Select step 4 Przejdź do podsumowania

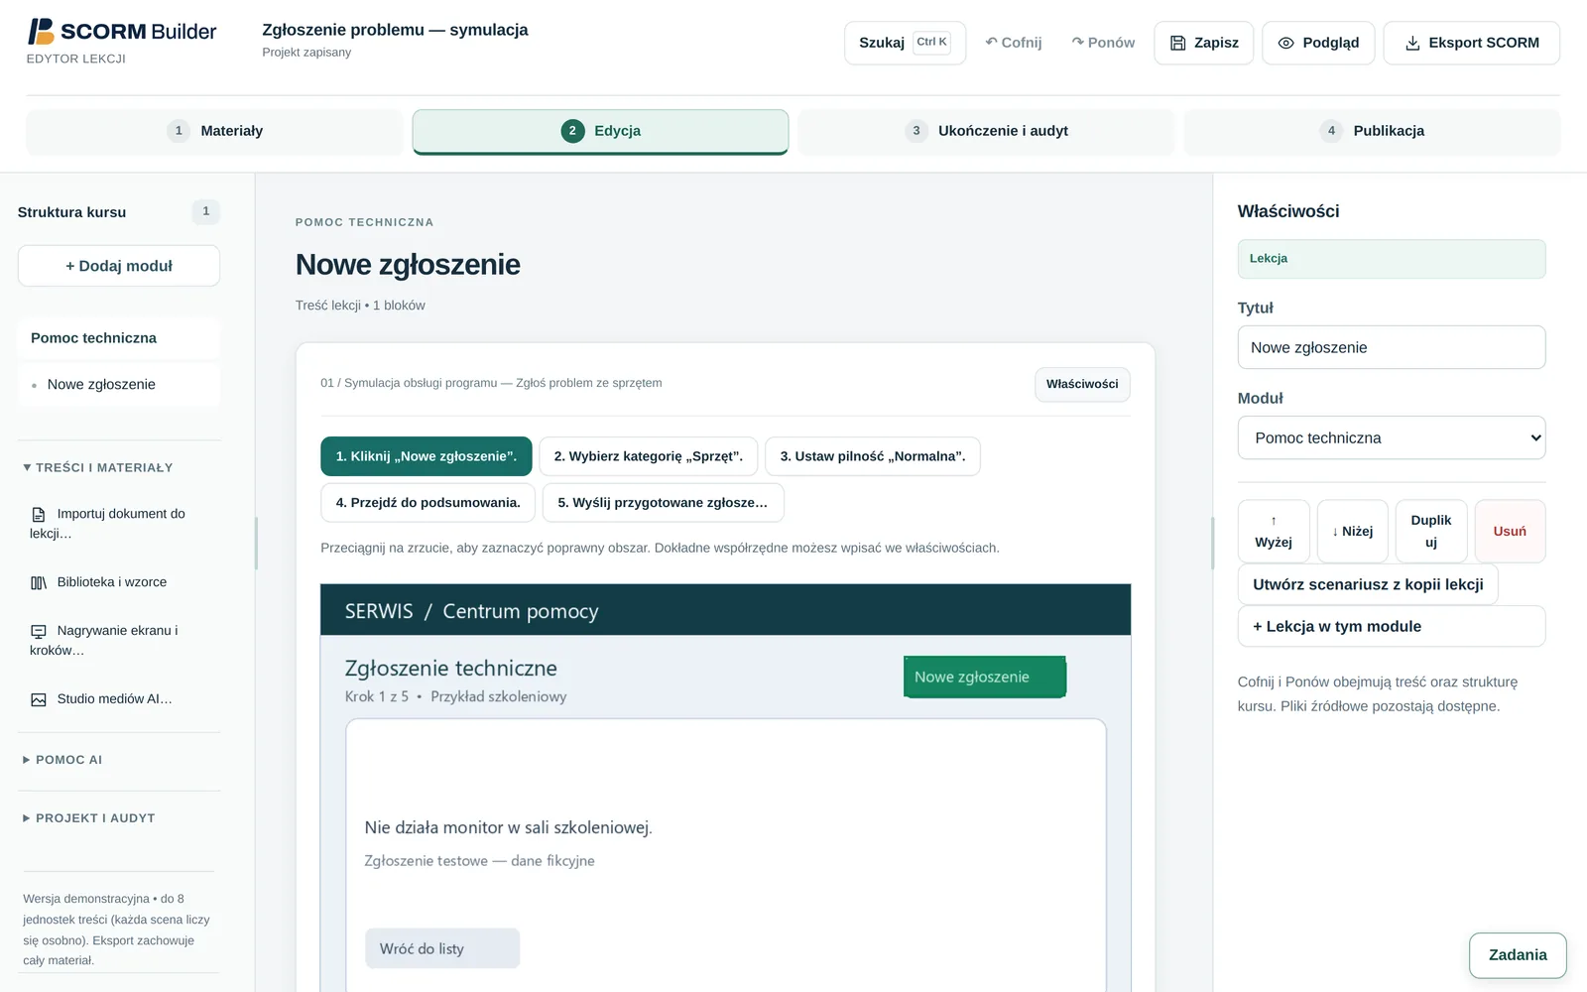(428, 503)
